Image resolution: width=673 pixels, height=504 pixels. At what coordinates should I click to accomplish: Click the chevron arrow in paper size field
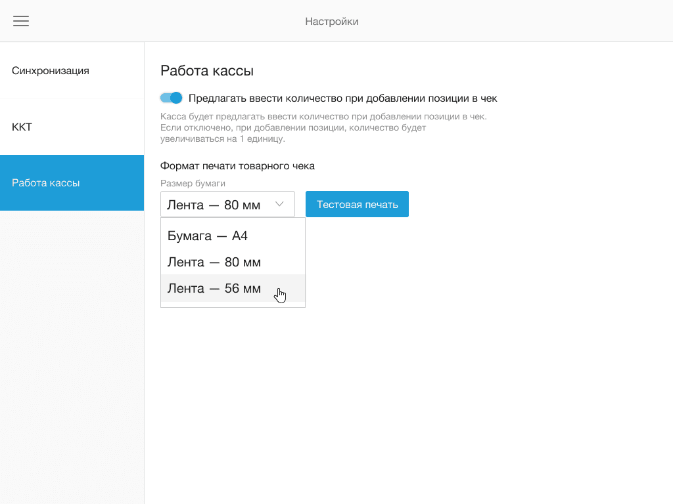tap(279, 204)
